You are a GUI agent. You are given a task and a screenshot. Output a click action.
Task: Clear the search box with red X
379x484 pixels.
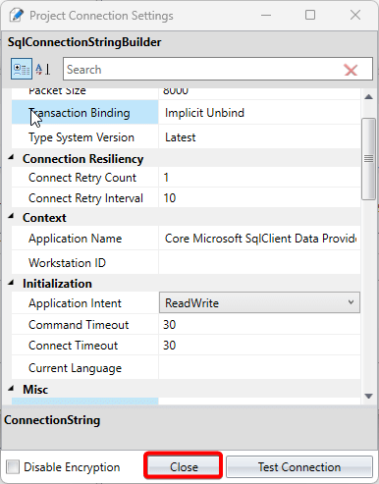click(x=351, y=70)
